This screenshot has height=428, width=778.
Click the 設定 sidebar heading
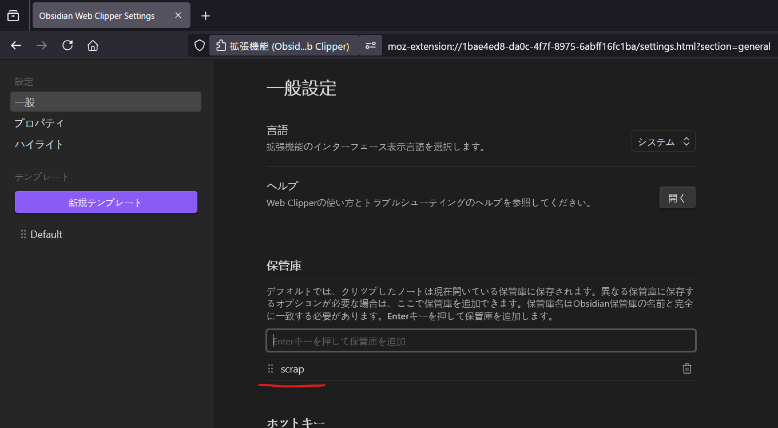[x=24, y=82]
